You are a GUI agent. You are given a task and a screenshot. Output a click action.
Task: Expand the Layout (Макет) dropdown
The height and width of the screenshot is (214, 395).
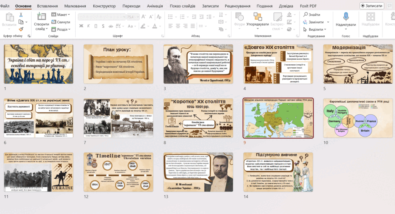(x=61, y=15)
